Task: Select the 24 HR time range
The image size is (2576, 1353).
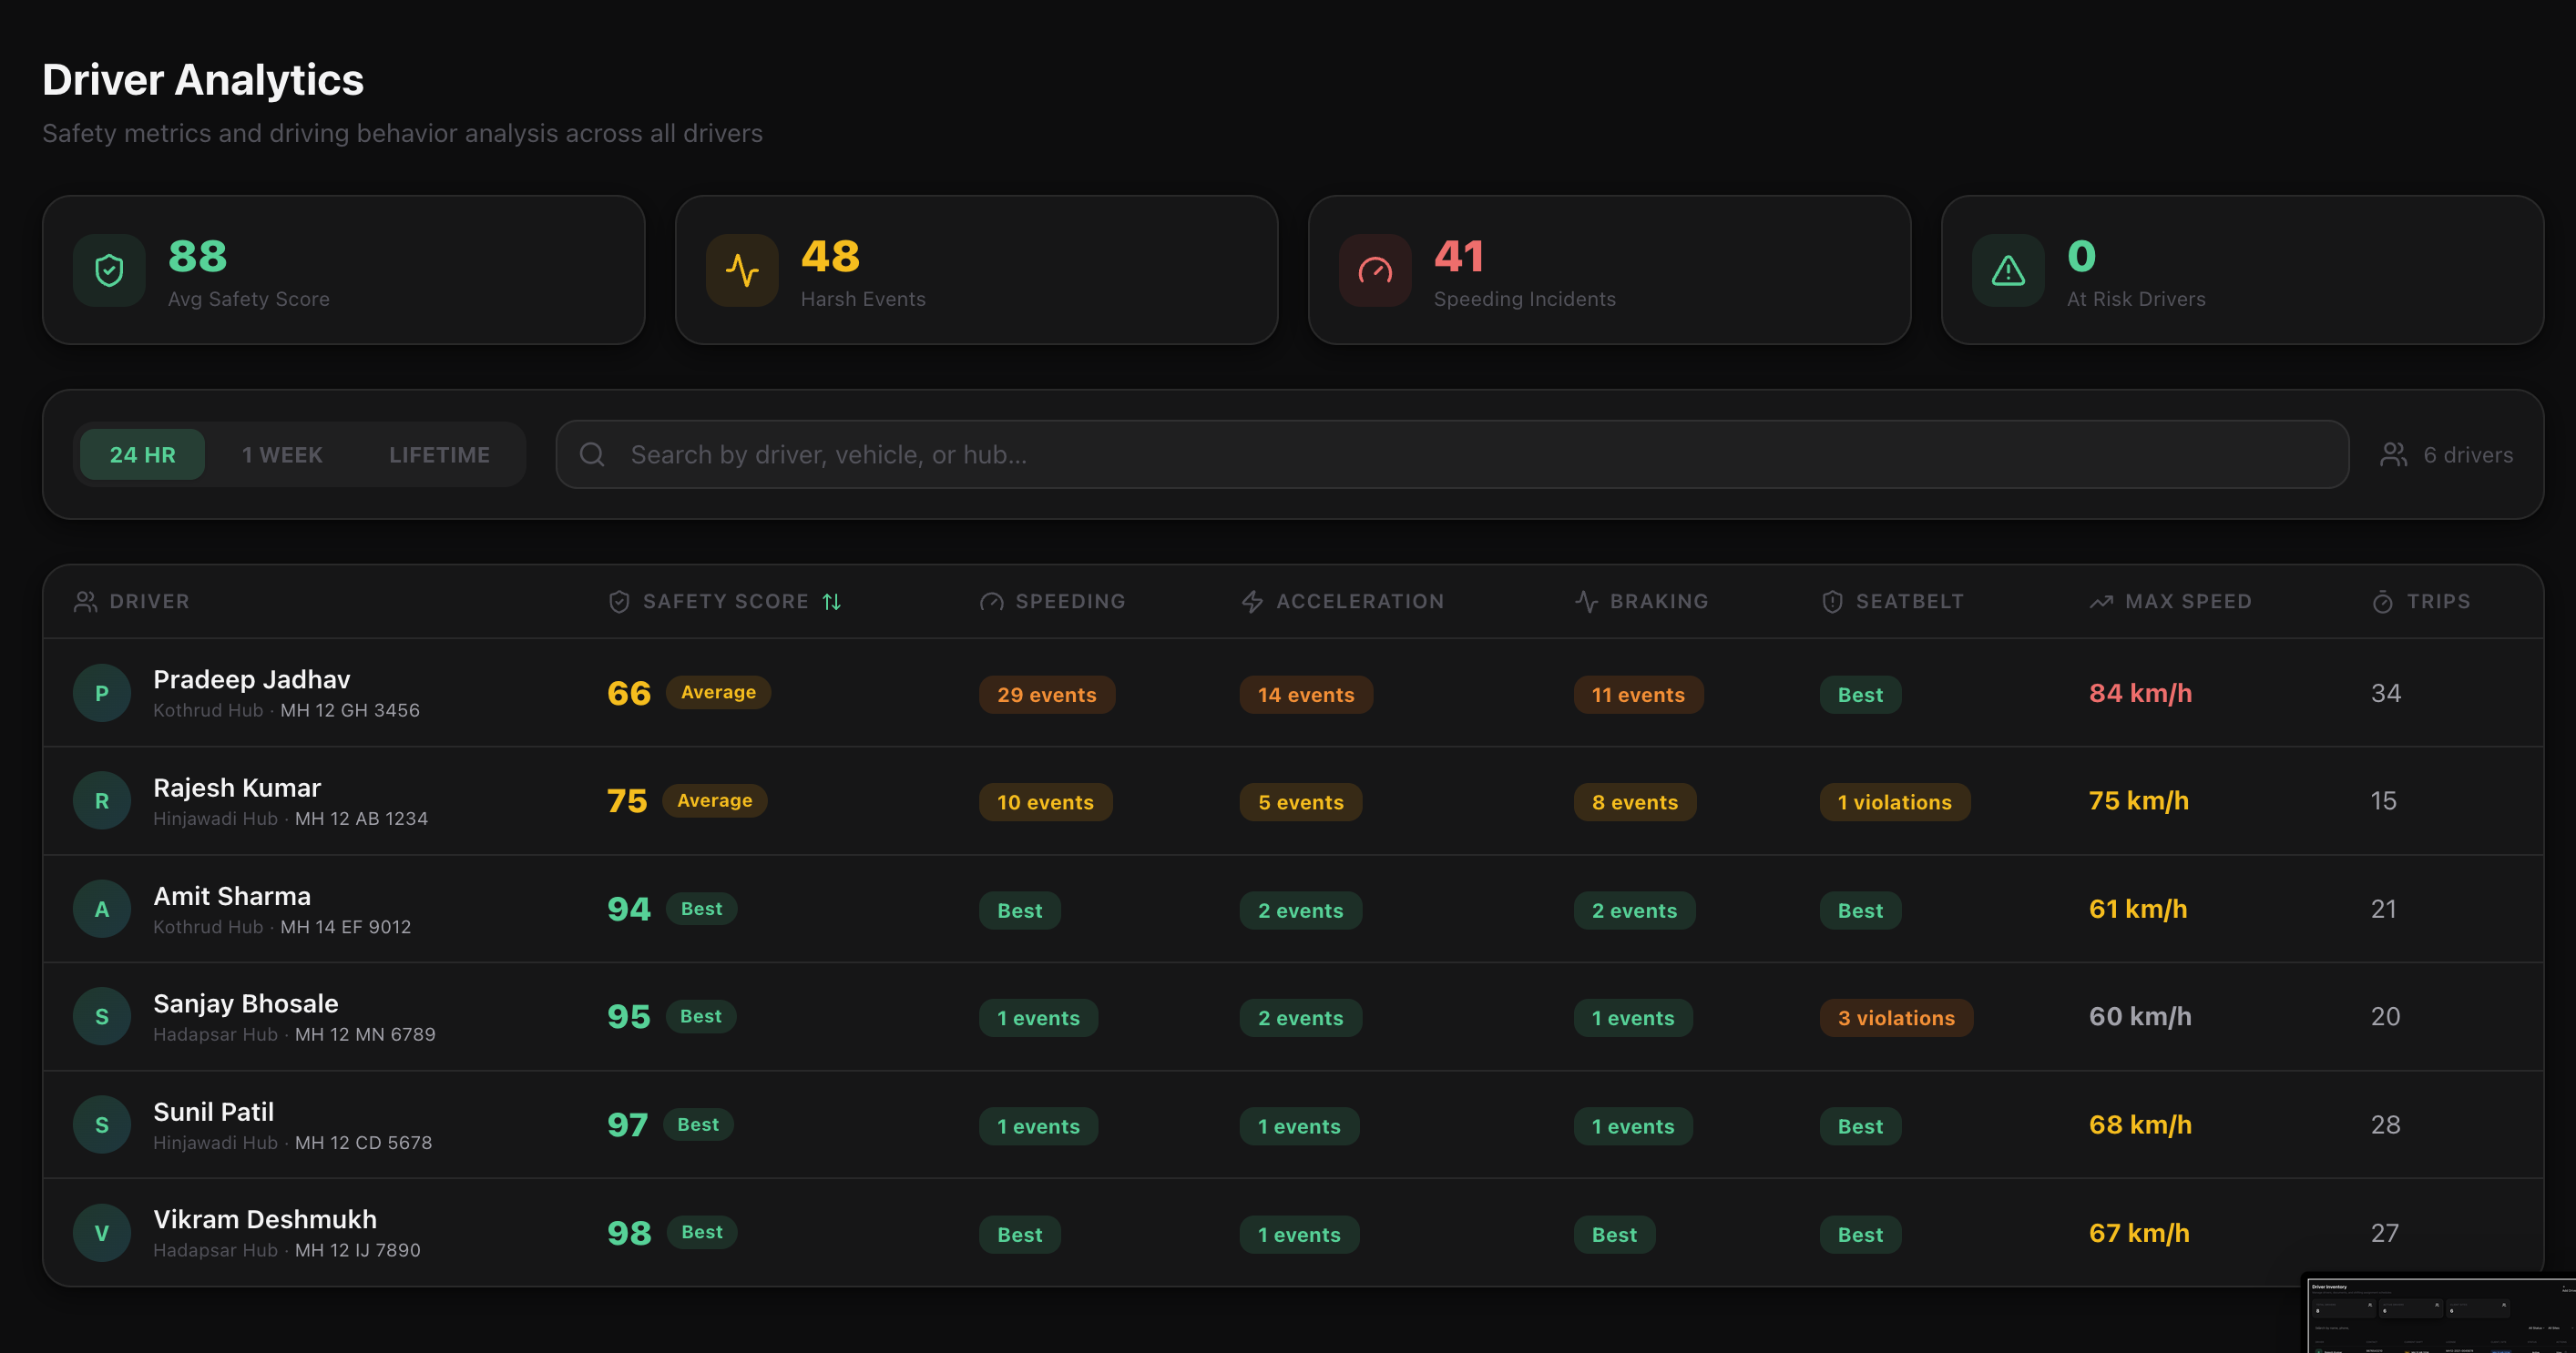Action: coord(142,454)
